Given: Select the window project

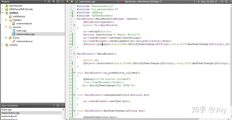Looking at the screenshot, I should click(x=13, y=45).
